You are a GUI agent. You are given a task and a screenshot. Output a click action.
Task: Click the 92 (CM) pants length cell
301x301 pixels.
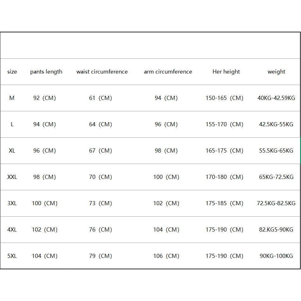[x=44, y=98]
